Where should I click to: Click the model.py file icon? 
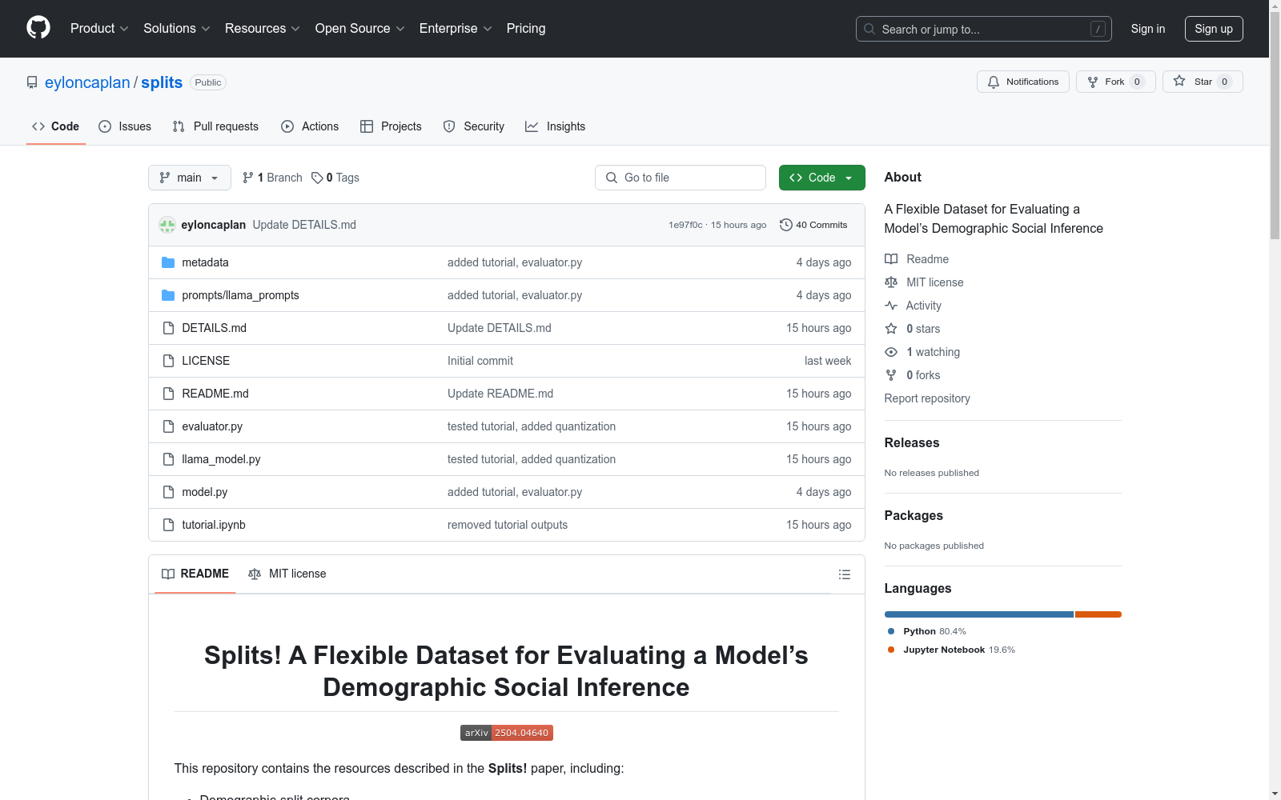pos(168,492)
